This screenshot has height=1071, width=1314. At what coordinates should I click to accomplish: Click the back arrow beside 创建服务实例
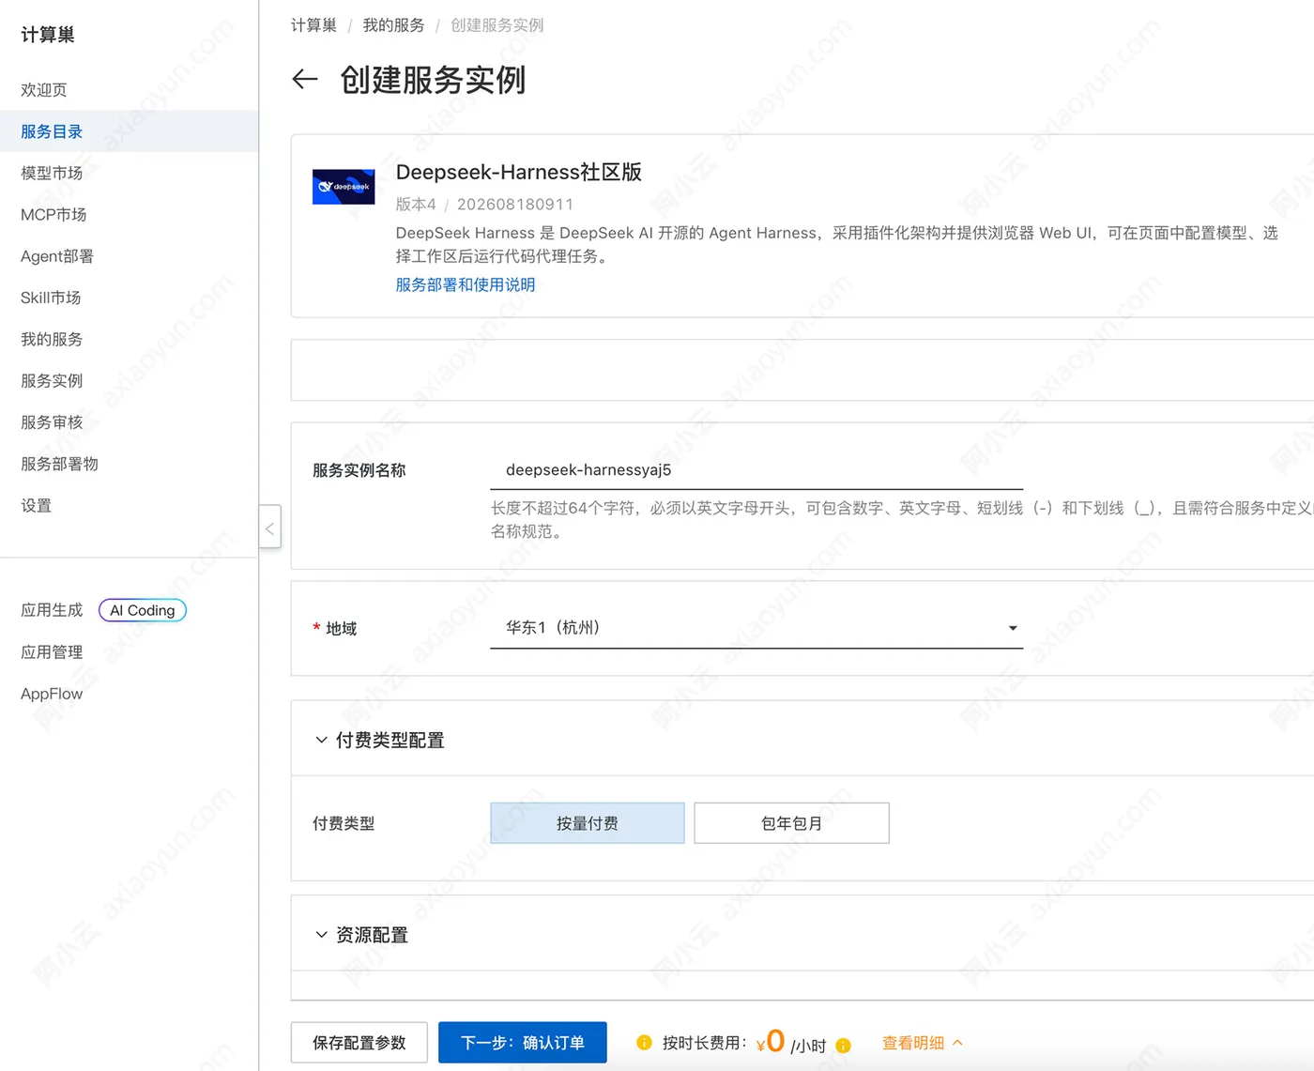305,80
